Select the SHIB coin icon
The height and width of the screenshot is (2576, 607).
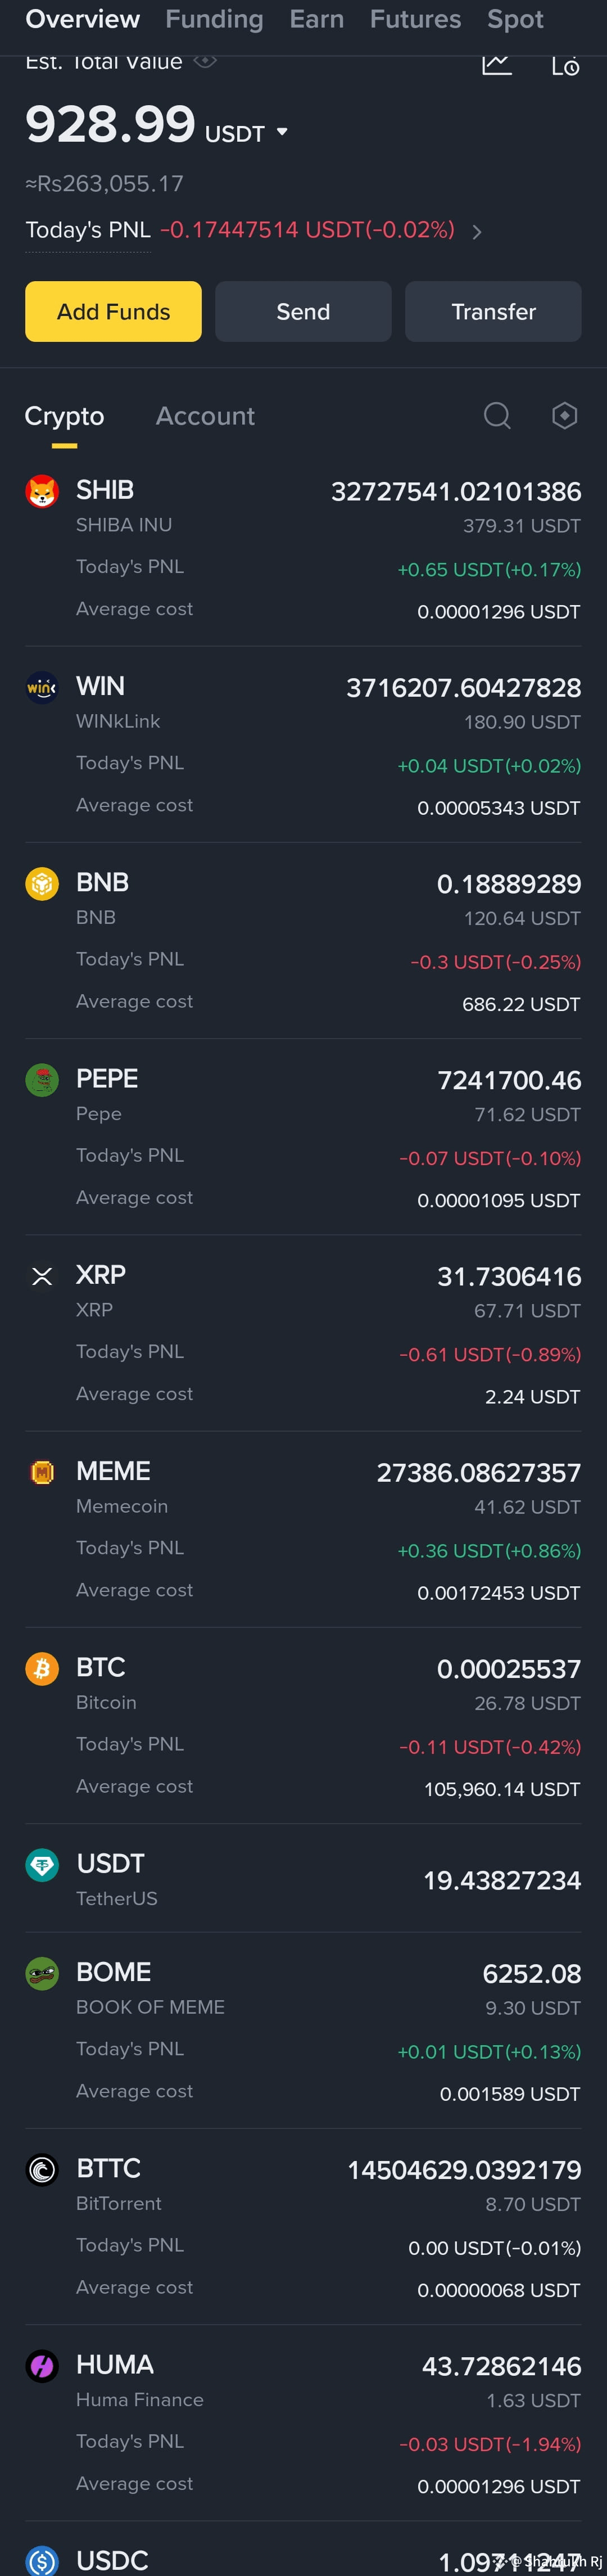[x=42, y=491]
